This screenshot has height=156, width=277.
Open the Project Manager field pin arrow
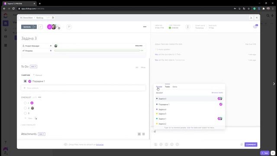[x=51, y=46]
